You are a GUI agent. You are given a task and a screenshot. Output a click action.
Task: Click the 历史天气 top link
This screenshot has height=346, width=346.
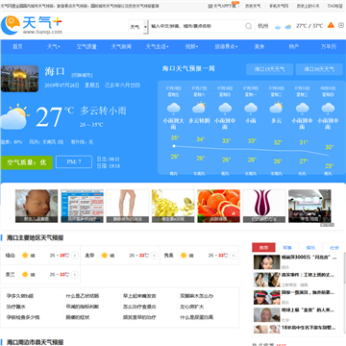(253, 6)
